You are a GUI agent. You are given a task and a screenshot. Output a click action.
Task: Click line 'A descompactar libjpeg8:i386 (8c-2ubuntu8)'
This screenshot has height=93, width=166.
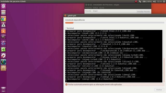click(x=90, y=73)
